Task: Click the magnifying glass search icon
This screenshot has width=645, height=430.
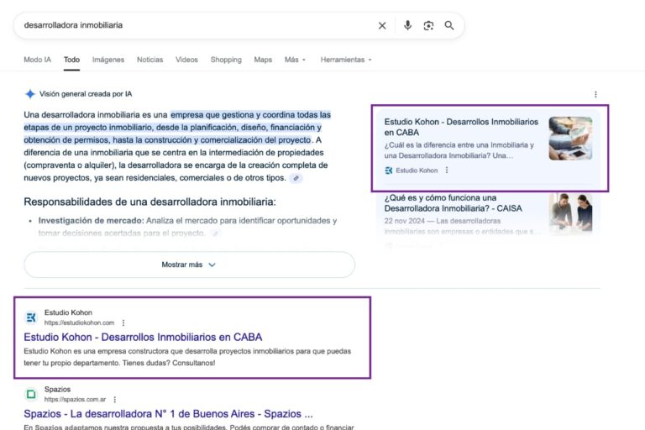Action: tap(449, 25)
